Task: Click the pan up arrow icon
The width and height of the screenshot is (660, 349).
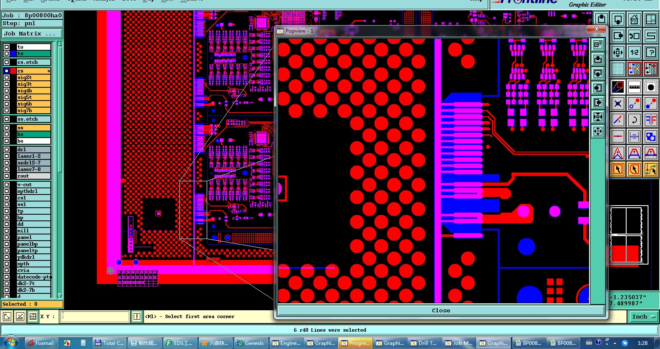Action: [601, 19]
